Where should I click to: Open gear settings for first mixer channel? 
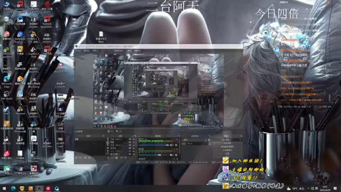[x=176, y=145]
